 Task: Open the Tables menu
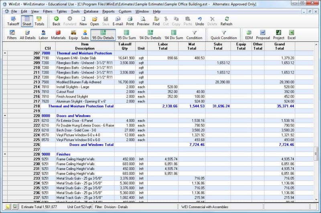coord(62,12)
